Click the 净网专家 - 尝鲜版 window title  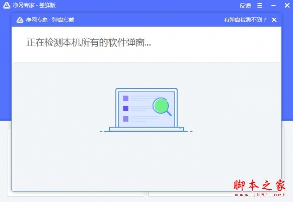(34, 5)
